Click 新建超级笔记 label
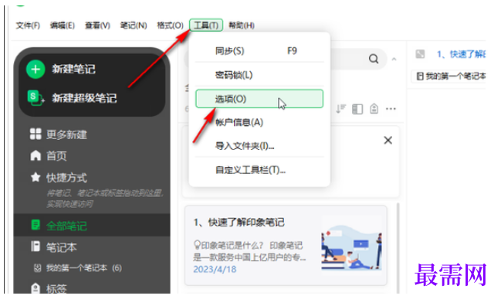Image resolution: width=501 pixels, height=299 pixels. coord(84,98)
